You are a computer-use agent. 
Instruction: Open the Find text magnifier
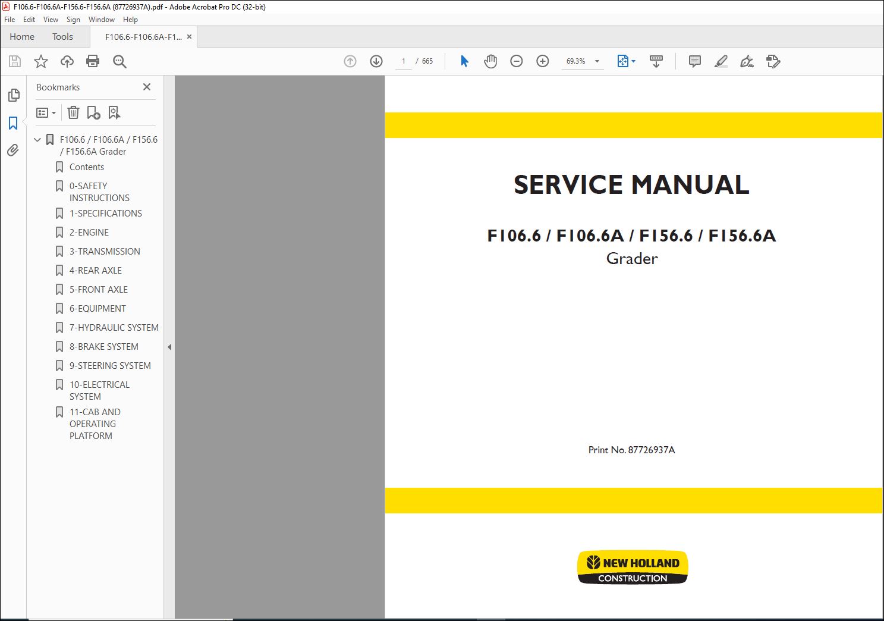click(x=119, y=61)
